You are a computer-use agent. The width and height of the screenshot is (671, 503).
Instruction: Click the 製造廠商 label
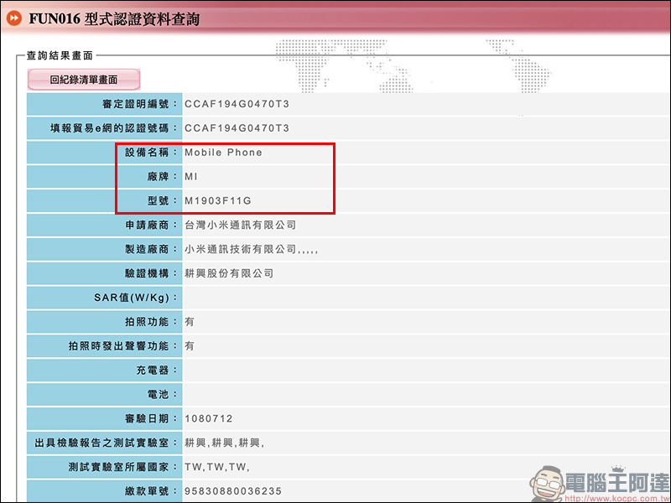[151, 249]
